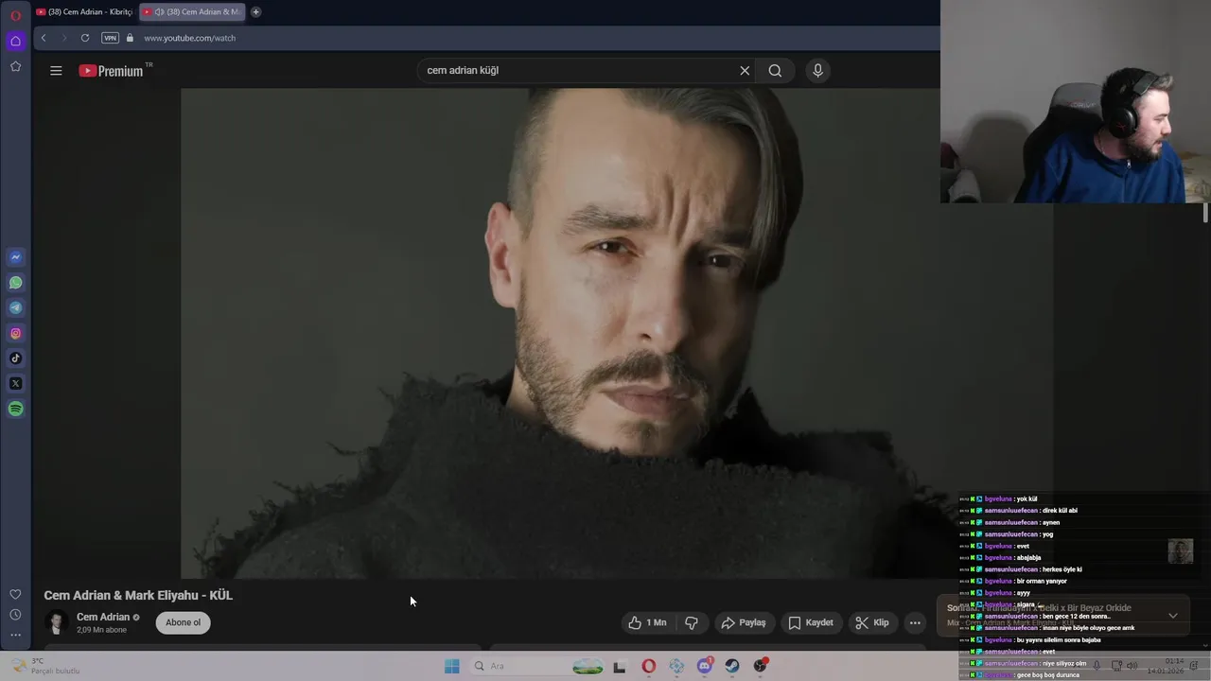The image size is (1211, 681).
Task: Clear the search query with X
Action: pos(745,70)
